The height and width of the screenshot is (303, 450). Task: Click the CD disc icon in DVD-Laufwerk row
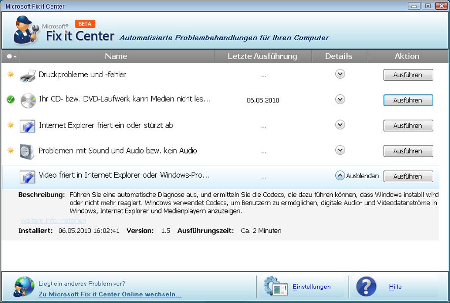point(28,101)
